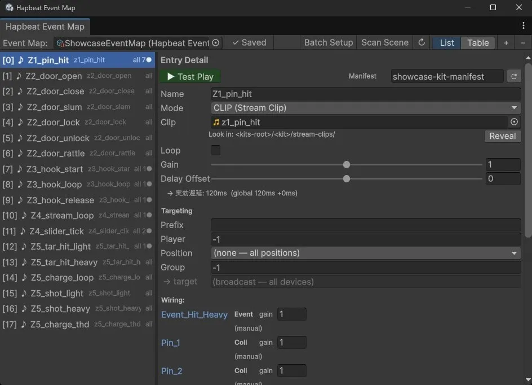532x385 pixels.
Task: Select the Z5_charge_loop entry
Action: (x=77, y=278)
